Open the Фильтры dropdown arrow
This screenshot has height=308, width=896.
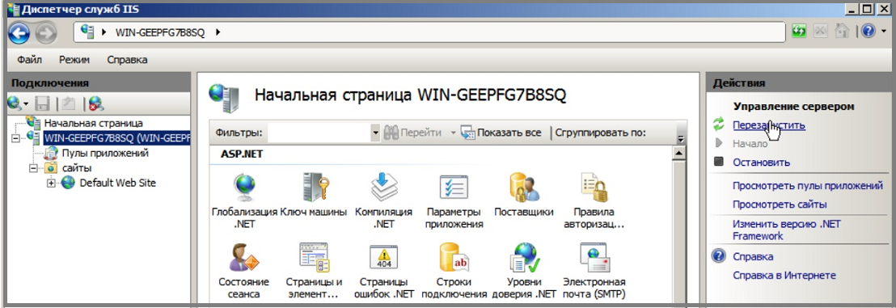pos(375,133)
